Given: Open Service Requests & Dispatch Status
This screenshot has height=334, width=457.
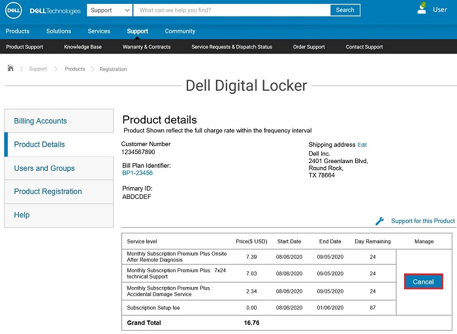Looking at the screenshot, I should (x=232, y=47).
